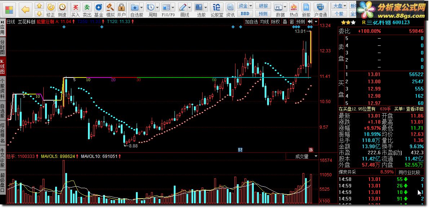This screenshot has height=208, width=429.
Task: Click the 8.88 low price label
Action: point(133,146)
